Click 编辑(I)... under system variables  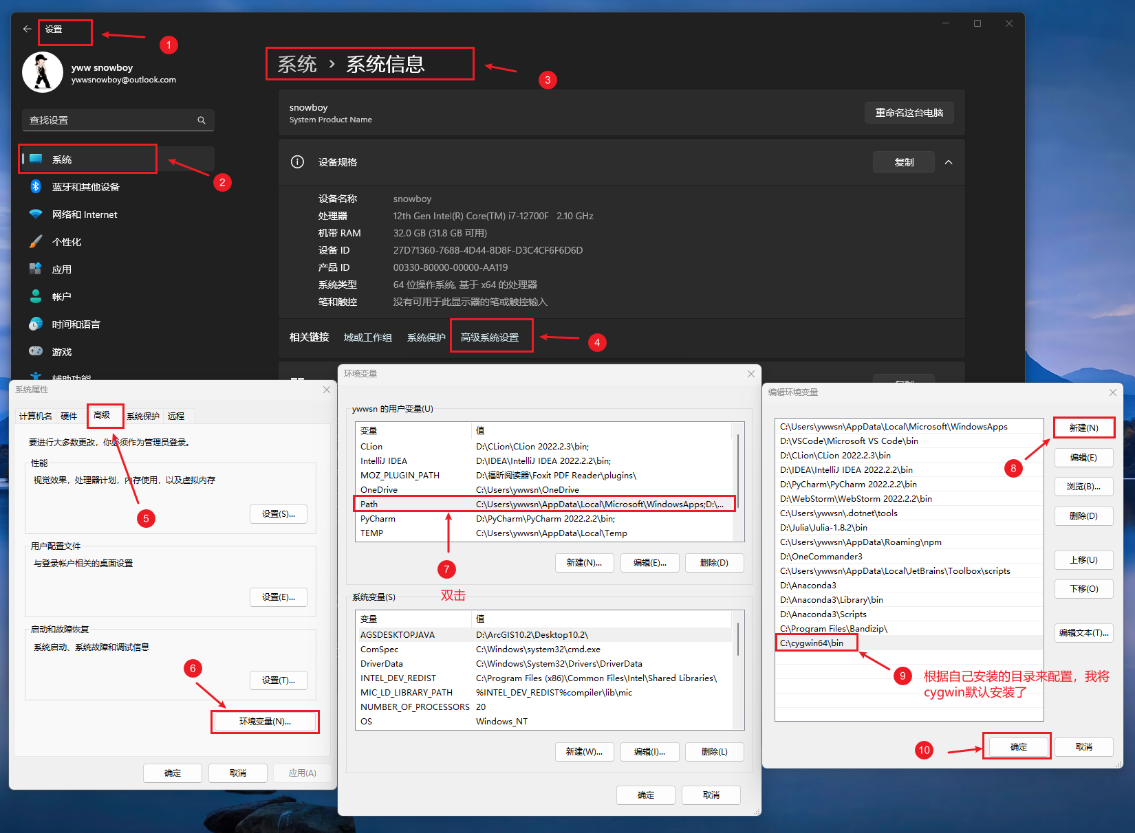(x=649, y=752)
